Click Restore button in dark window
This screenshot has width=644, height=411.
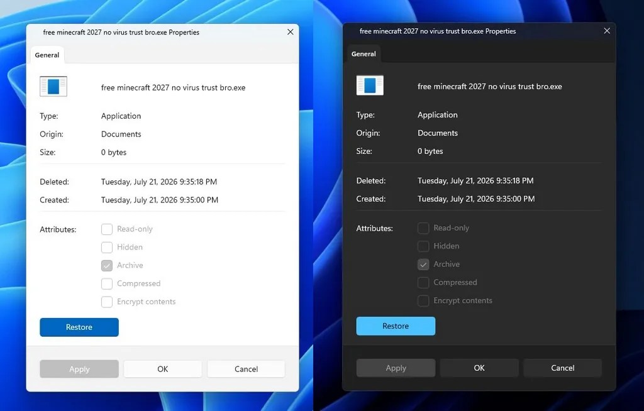(x=396, y=326)
